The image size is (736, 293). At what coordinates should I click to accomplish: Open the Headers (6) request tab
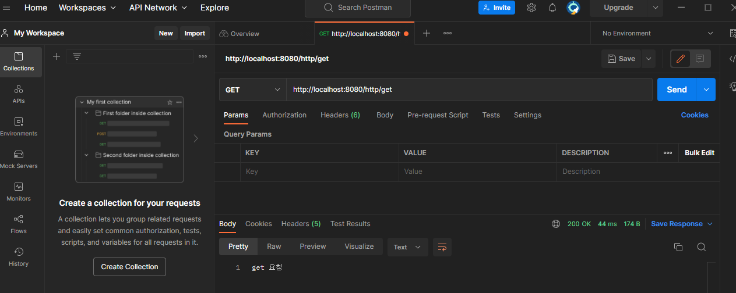click(340, 115)
